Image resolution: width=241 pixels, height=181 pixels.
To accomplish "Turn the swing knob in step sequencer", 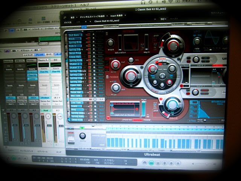I will tap(82, 136).
